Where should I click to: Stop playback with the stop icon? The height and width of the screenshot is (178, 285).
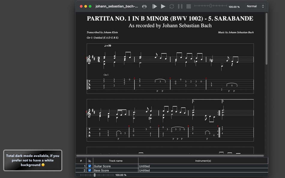(189, 6)
